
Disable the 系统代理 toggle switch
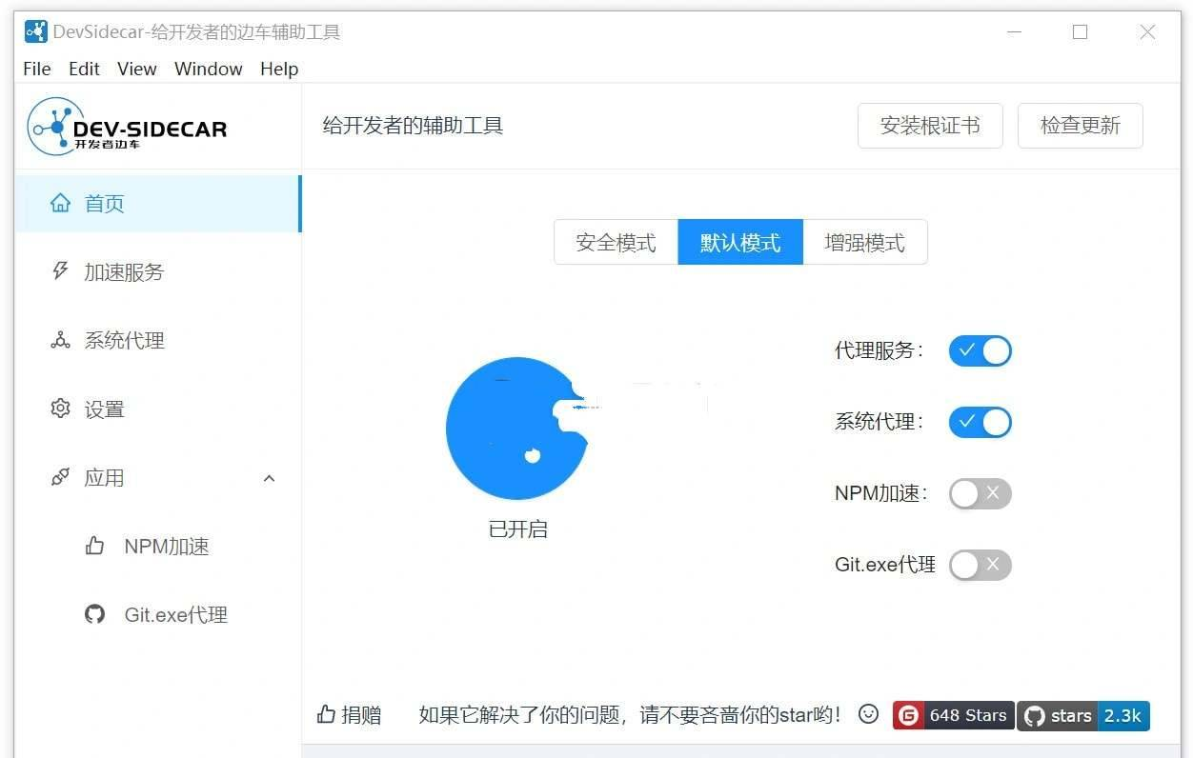click(980, 422)
